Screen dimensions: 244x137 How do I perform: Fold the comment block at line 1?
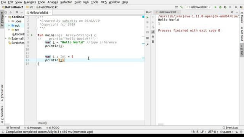click(x=37, y=17)
